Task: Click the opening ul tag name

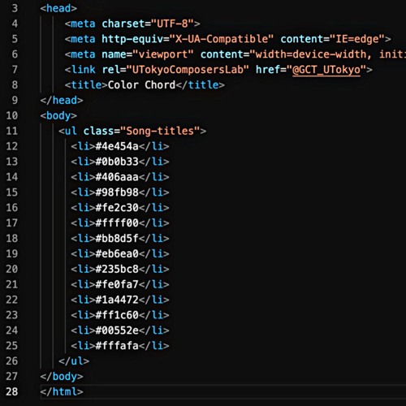Action: click(x=71, y=131)
